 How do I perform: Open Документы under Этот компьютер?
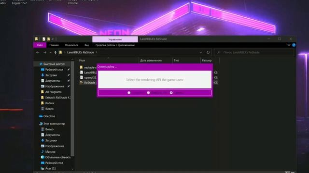(53, 135)
